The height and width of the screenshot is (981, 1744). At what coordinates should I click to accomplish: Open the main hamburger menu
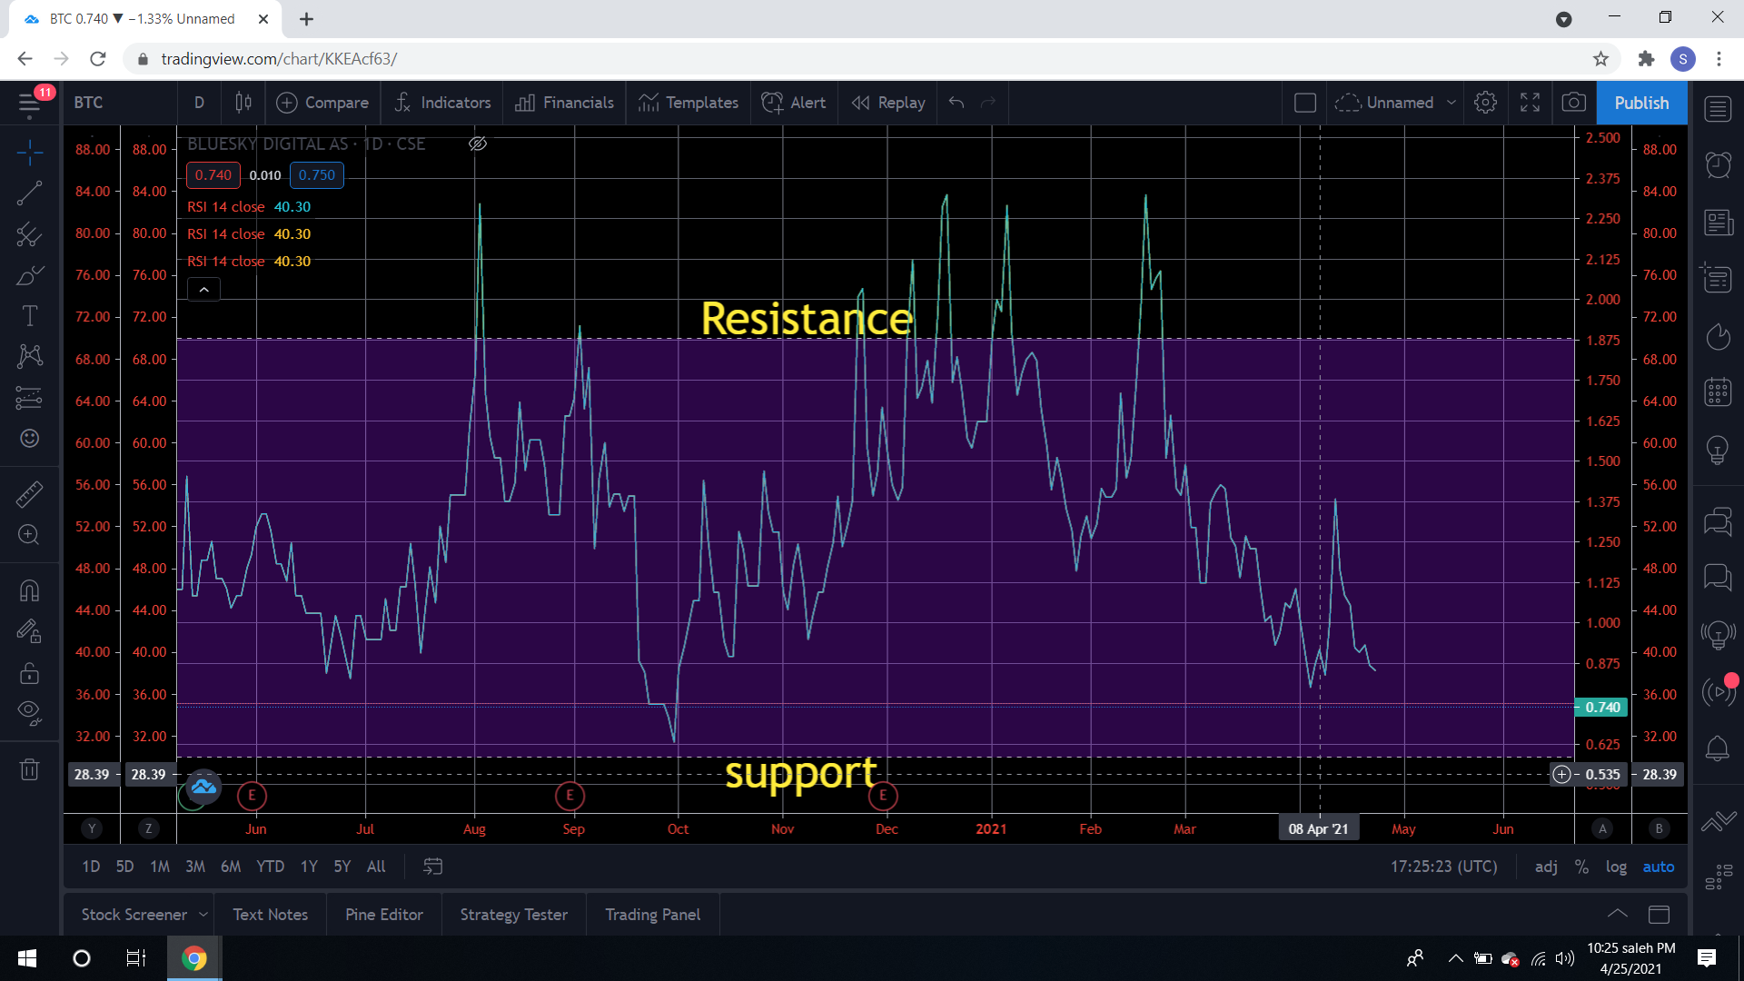[x=29, y=103]
